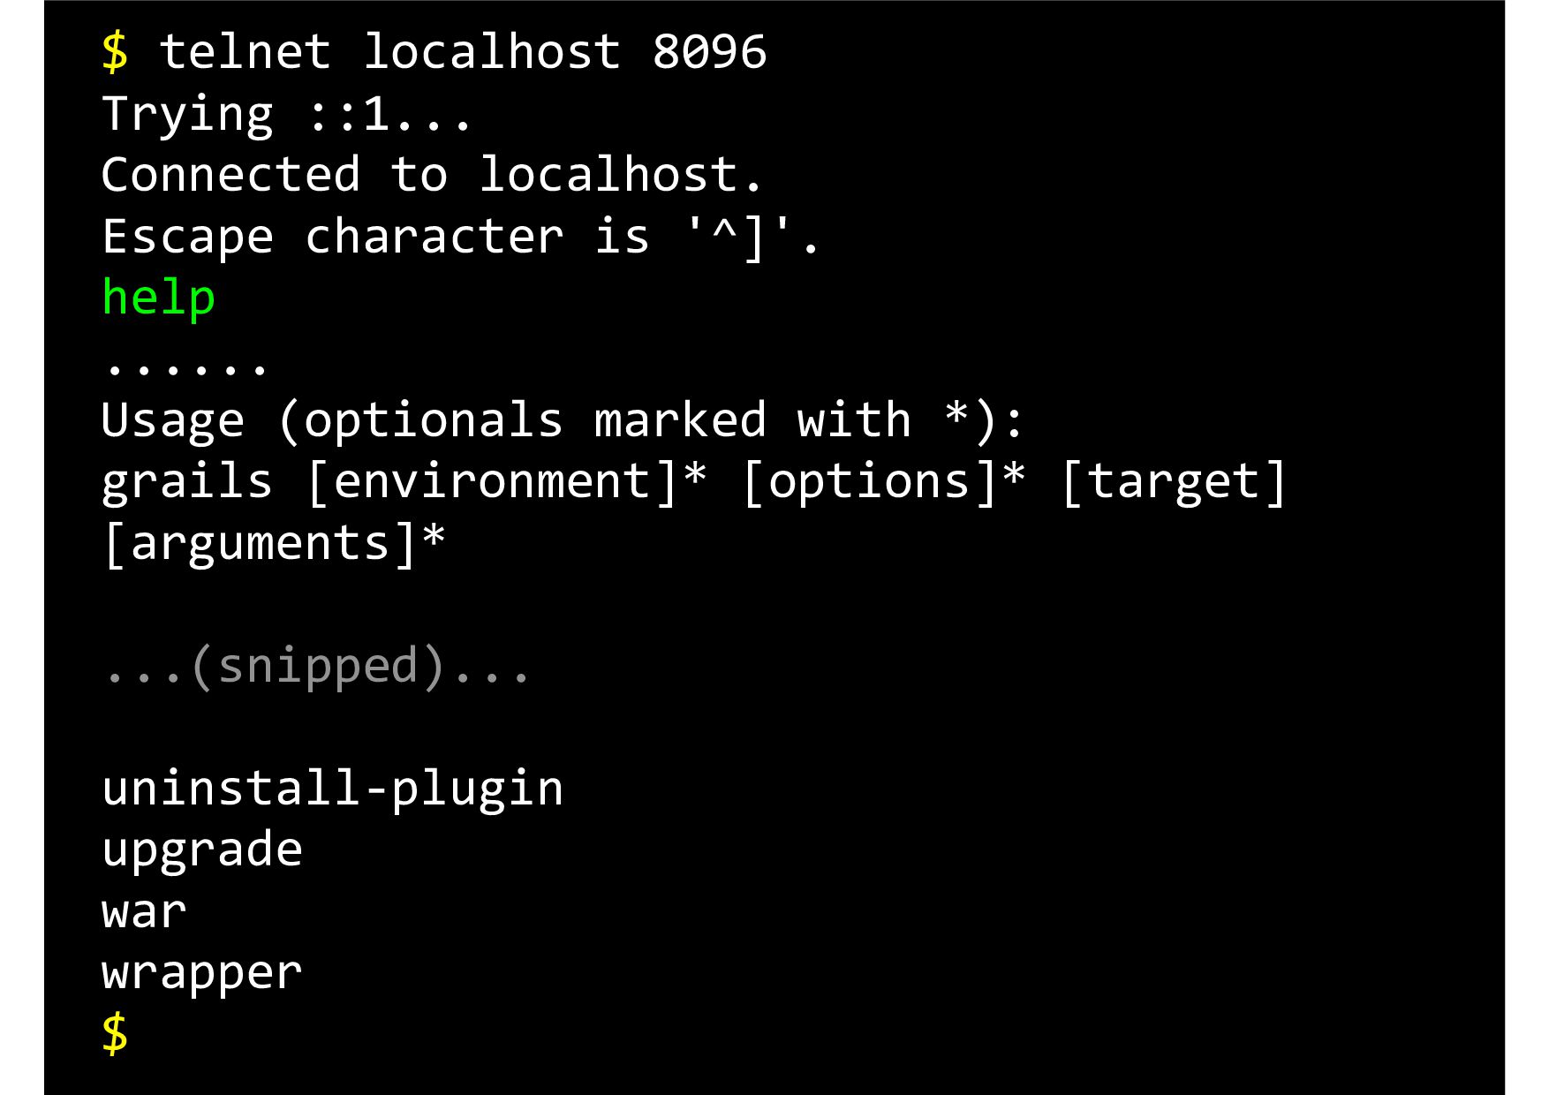Click the yellow dollar prompt on first line
Viewport: 1549px width, 1095px height.
pyautogui.click(x=115, y=52)
